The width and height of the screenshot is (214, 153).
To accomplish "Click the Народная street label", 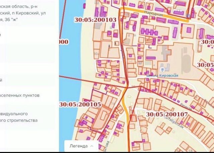I will point(153,13).
